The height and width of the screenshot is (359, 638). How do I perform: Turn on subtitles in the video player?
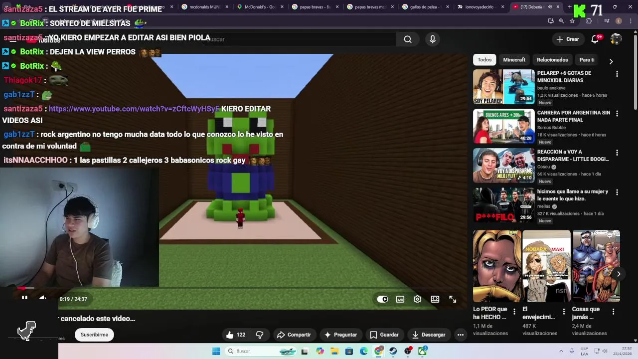(x=400, y=299)
